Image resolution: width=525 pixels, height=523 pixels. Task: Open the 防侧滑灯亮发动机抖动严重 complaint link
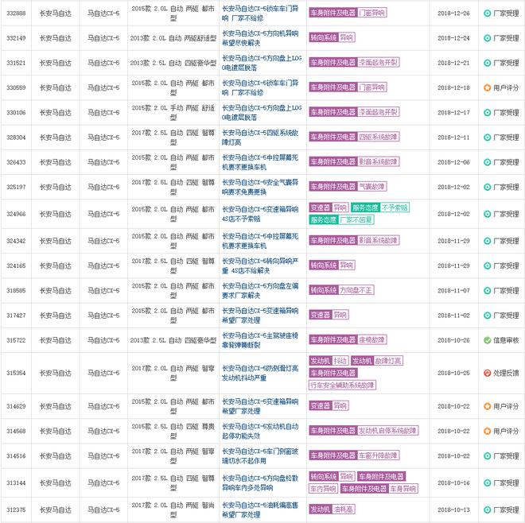[x=260, y=373]
